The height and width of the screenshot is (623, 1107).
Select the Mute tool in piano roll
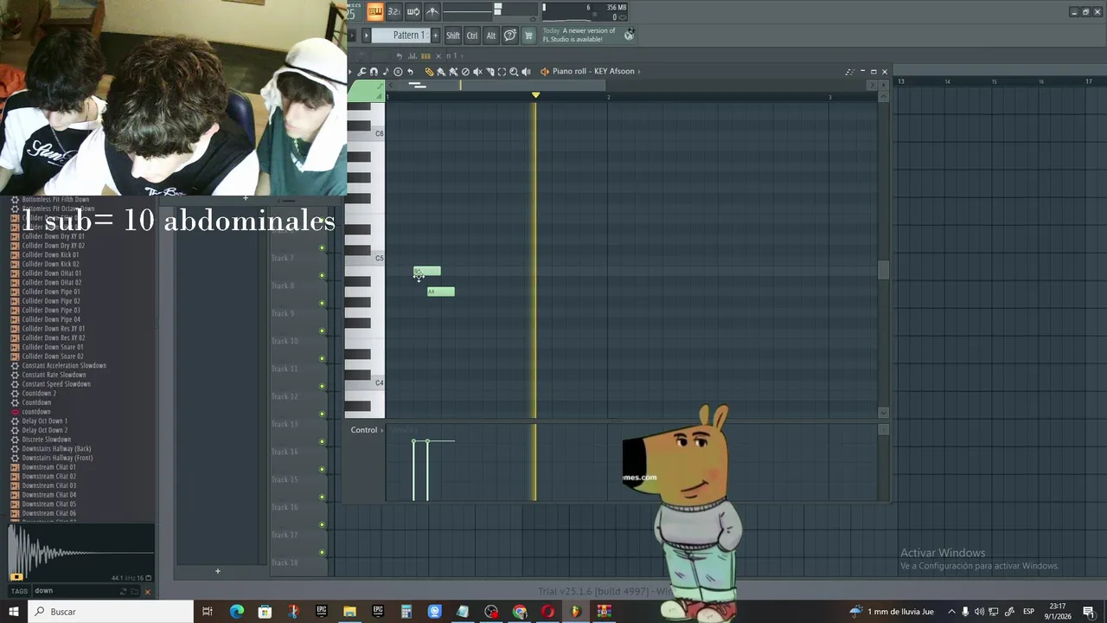pos(477,72)
